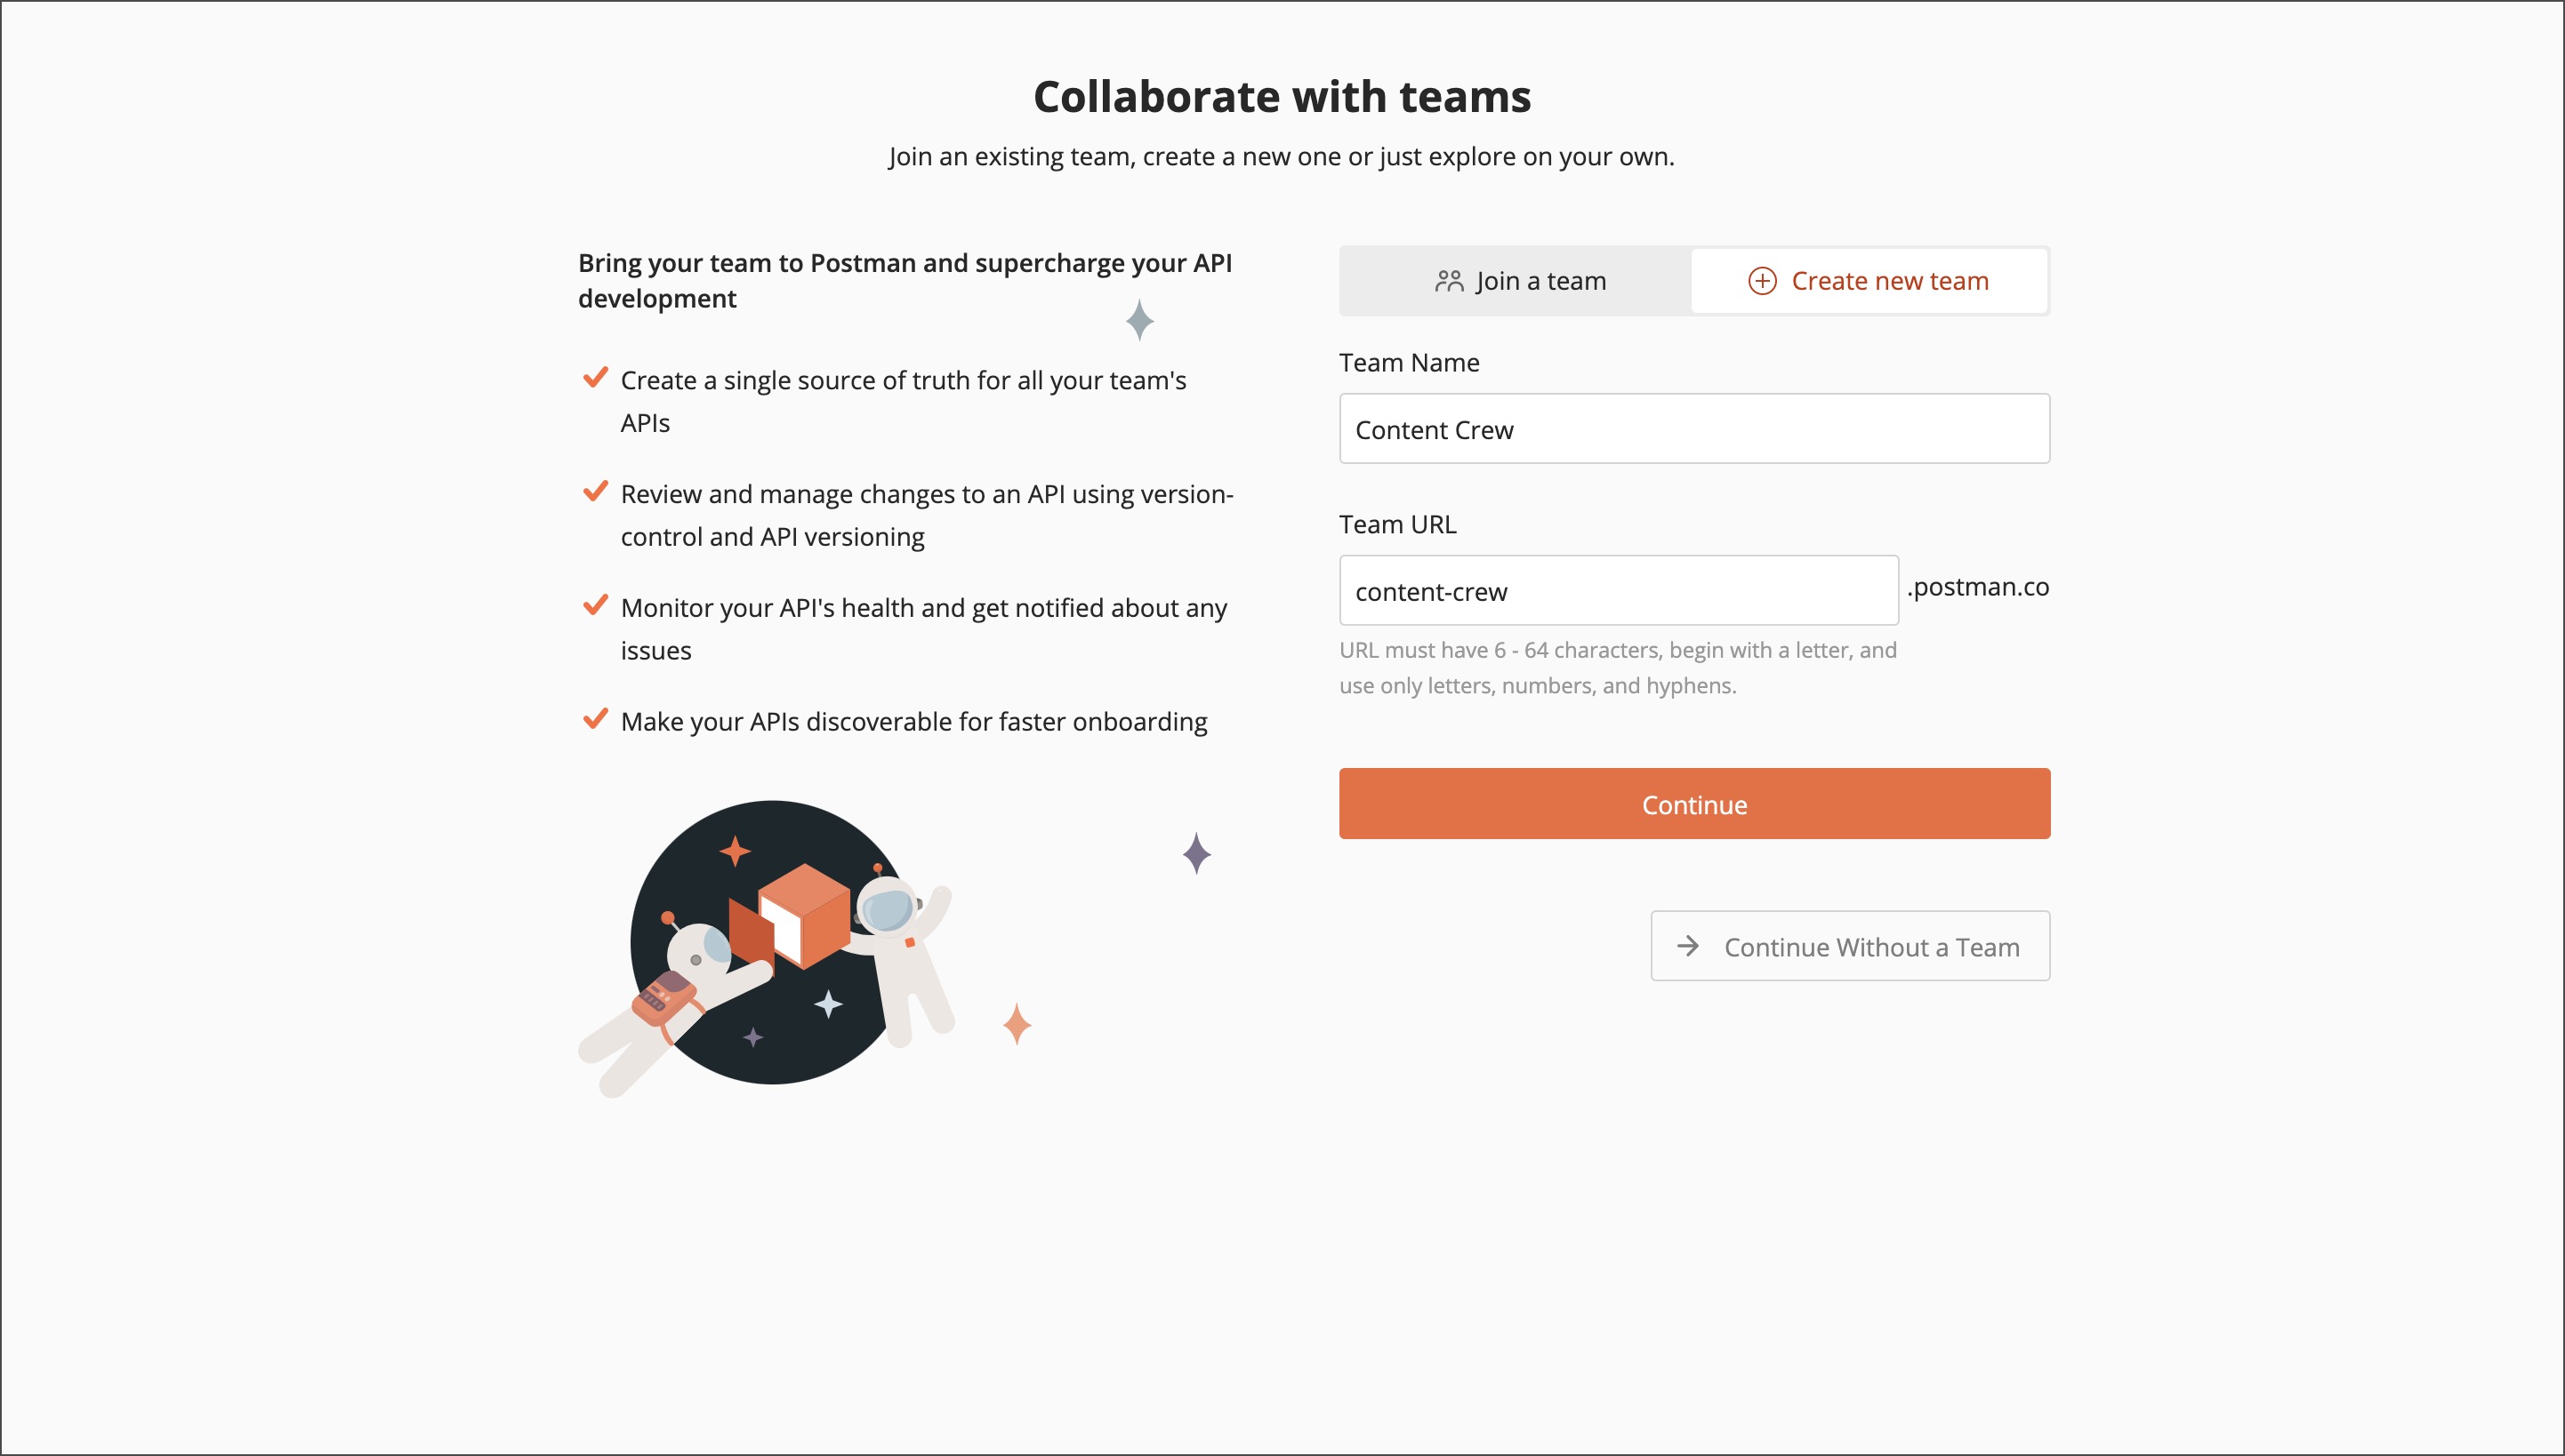Click the checkmark beside Monitor your API's health
The width and height of the screenshot is (2565, 1456).
595,606
